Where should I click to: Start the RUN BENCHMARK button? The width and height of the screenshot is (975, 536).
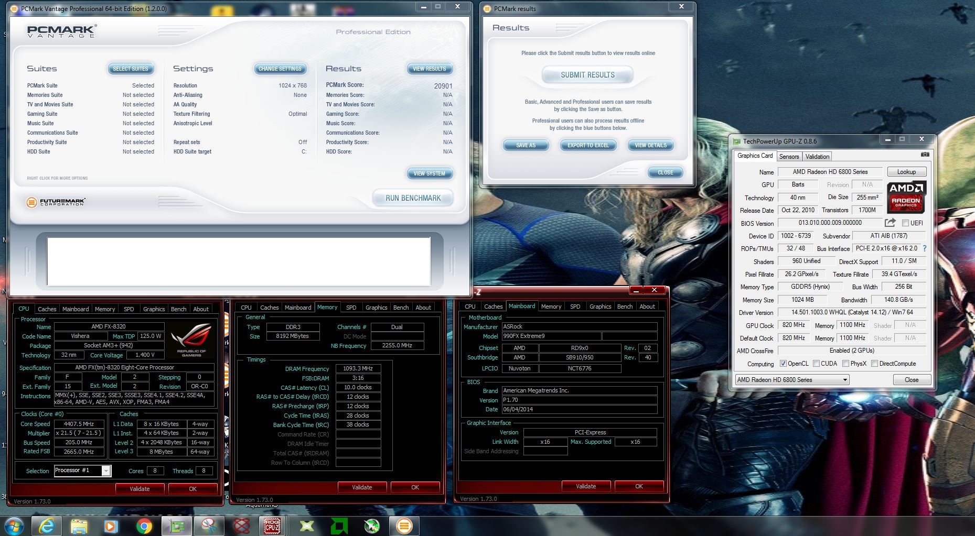[413, 198]
